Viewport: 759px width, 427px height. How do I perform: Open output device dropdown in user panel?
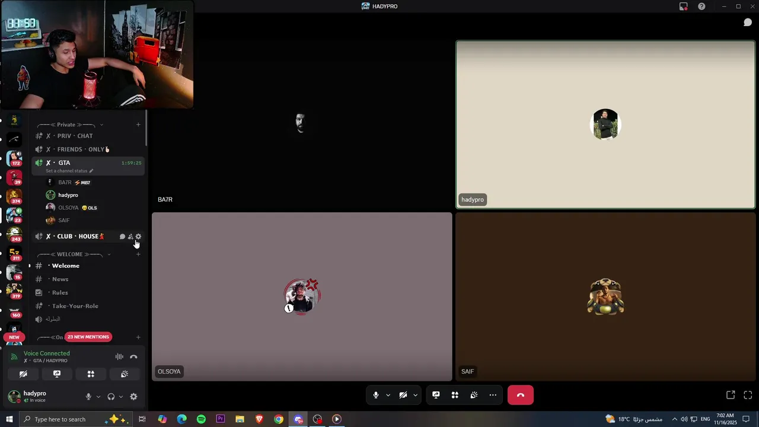pyautogui.click(x=121, y=397)
